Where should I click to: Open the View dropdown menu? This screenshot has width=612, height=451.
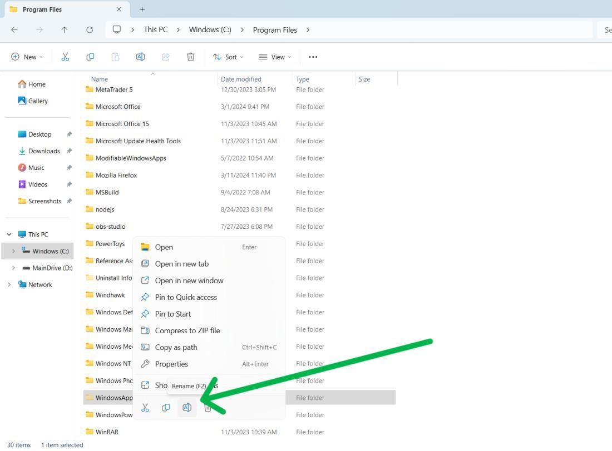click(x=275, y=57)
